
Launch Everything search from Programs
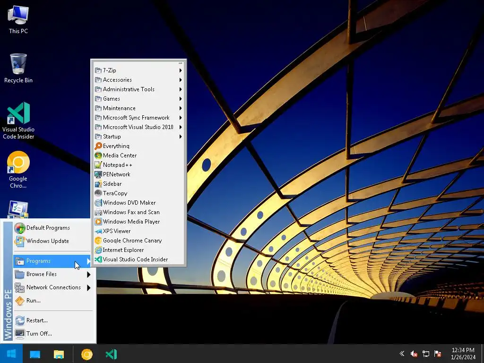pyautogui.click(x=138, y=146)
